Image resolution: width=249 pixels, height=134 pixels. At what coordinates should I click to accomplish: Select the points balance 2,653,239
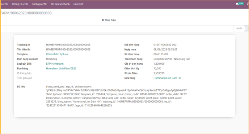pos(159,73)
